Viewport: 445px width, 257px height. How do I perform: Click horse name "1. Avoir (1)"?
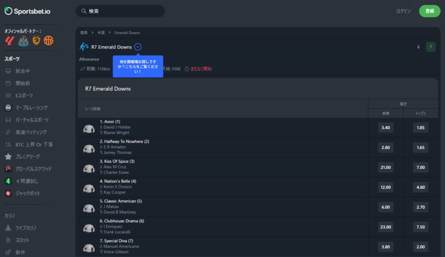point(110,122)
